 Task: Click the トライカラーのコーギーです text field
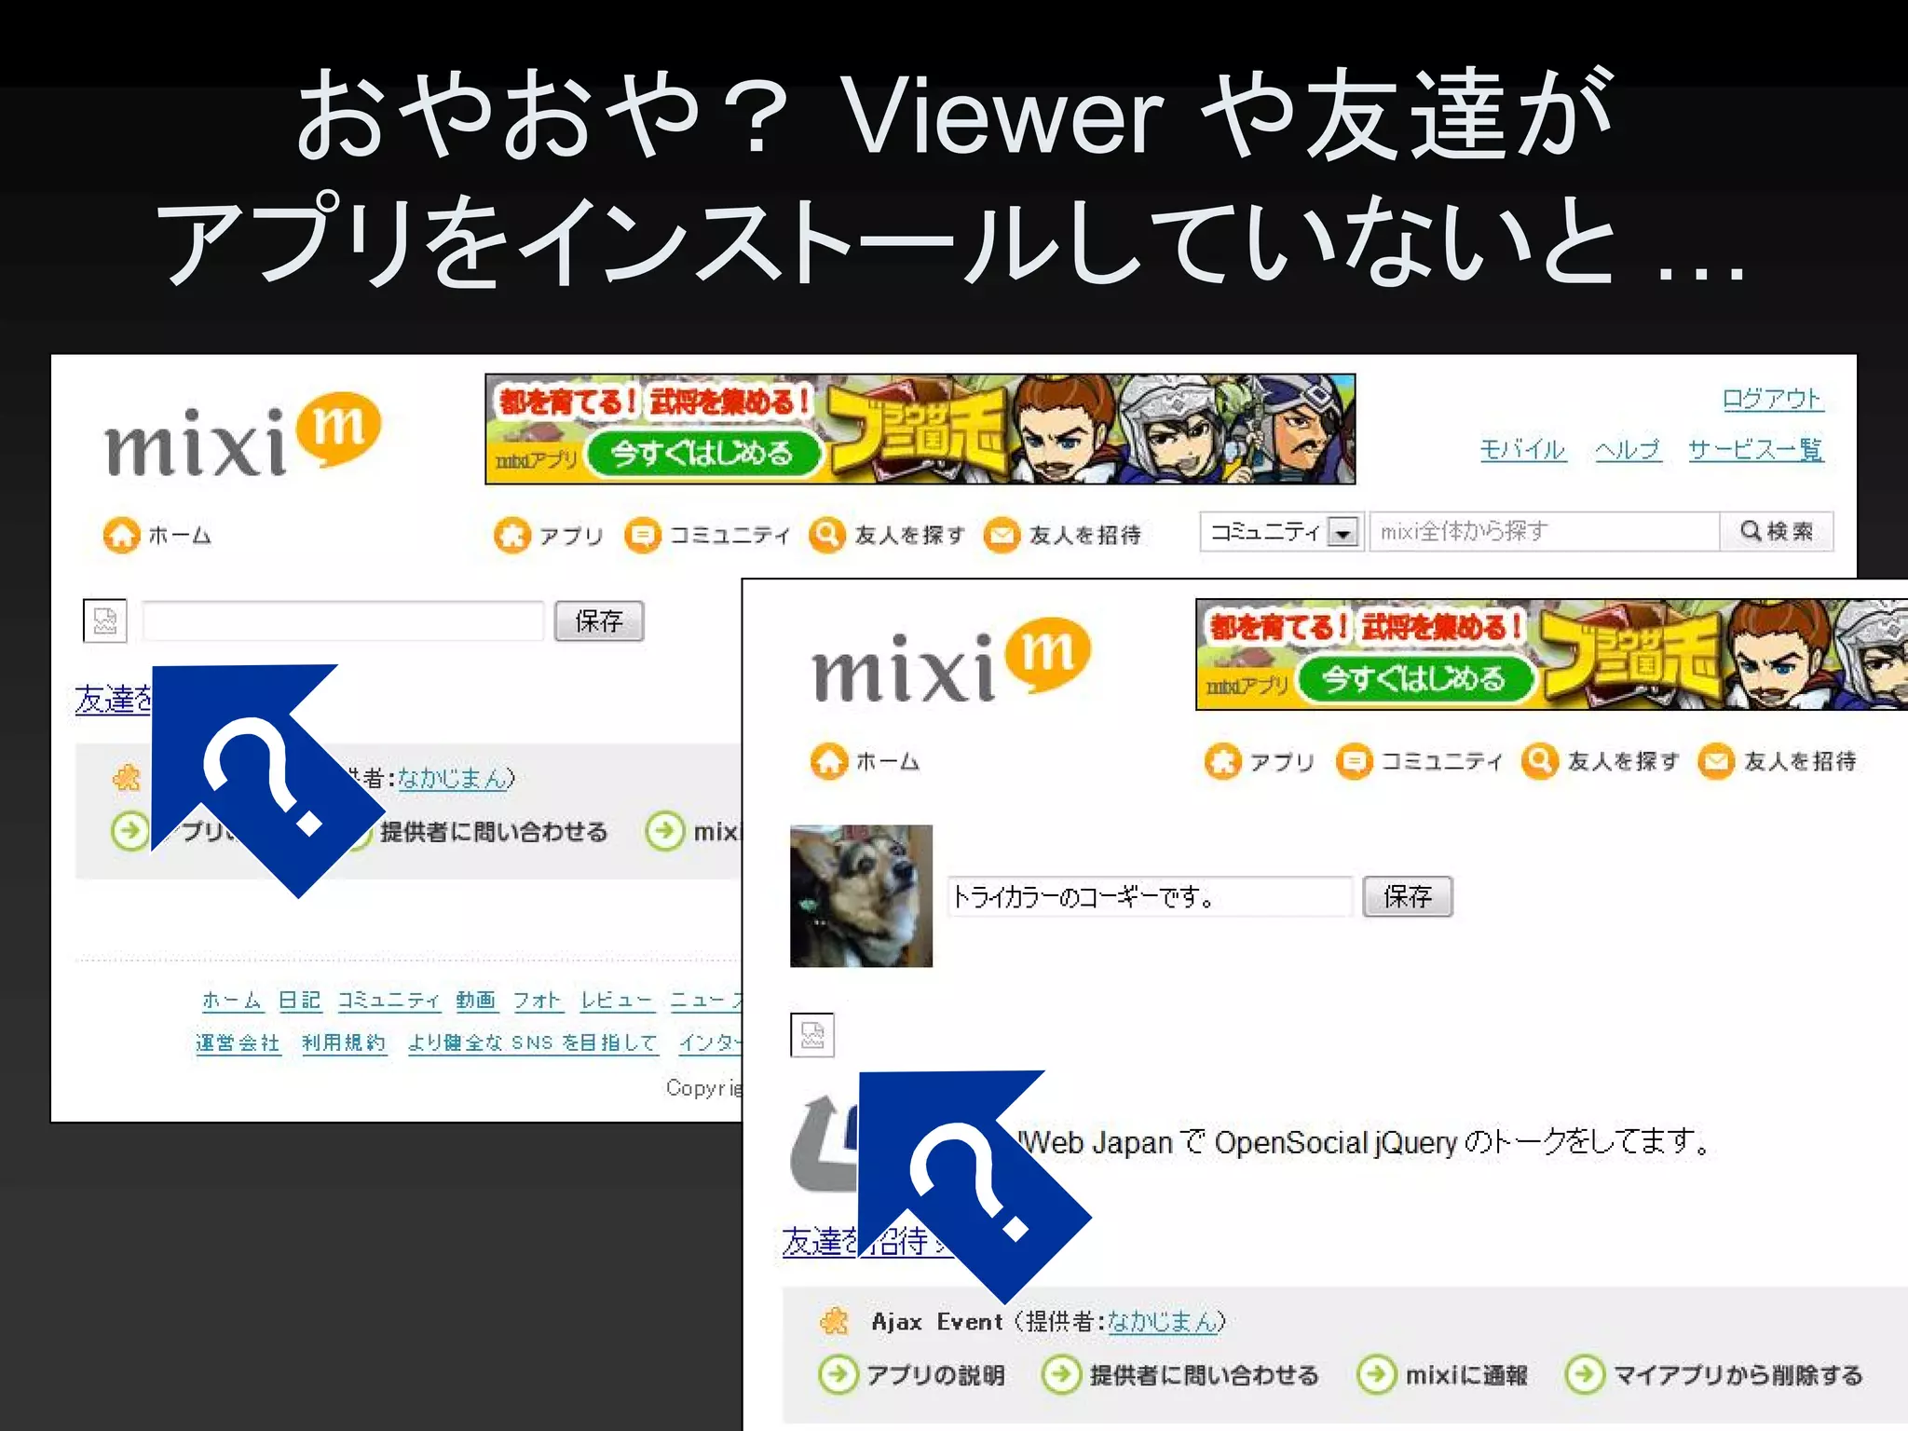[1150, 896]
